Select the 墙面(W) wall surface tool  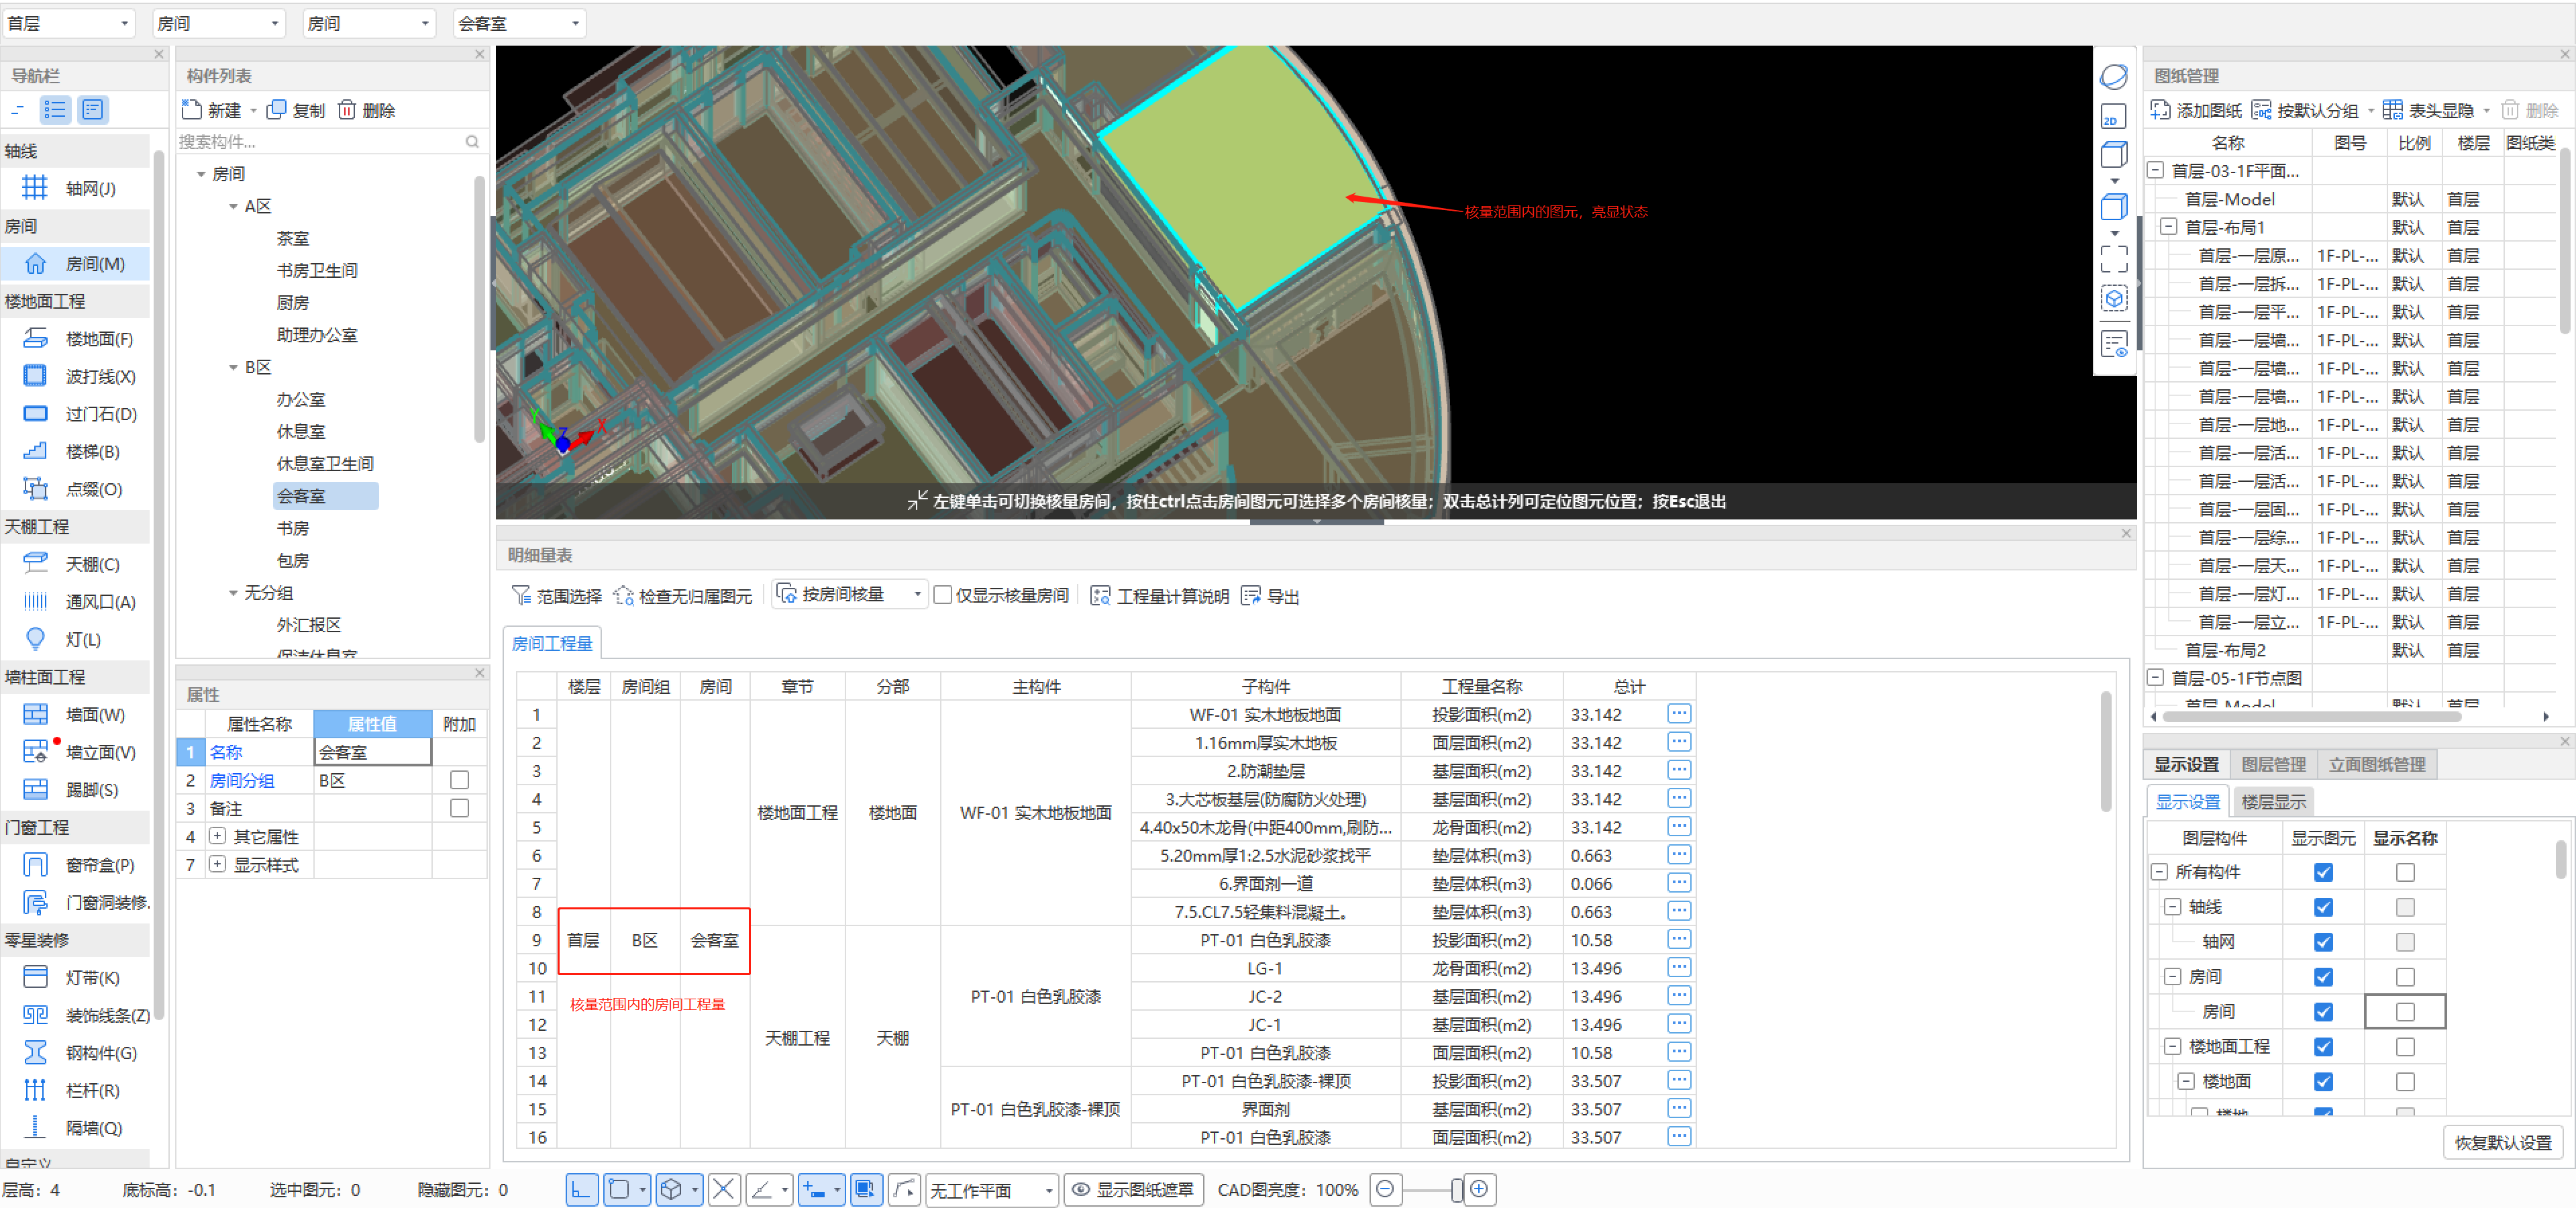tap(76, 714)
